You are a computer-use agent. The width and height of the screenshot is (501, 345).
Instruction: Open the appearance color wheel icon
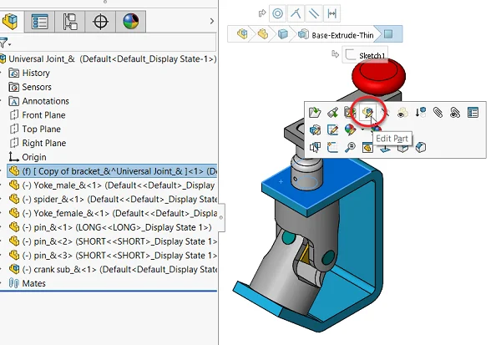pos(350,129)
